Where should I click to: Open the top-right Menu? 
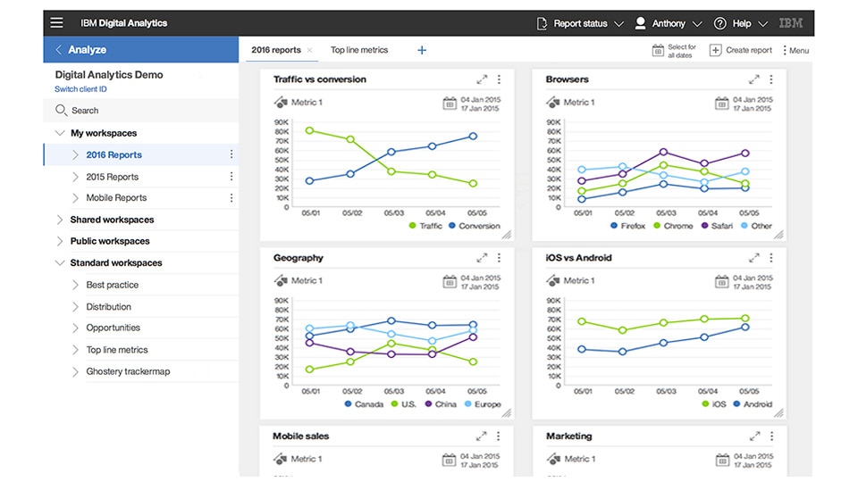795,50
